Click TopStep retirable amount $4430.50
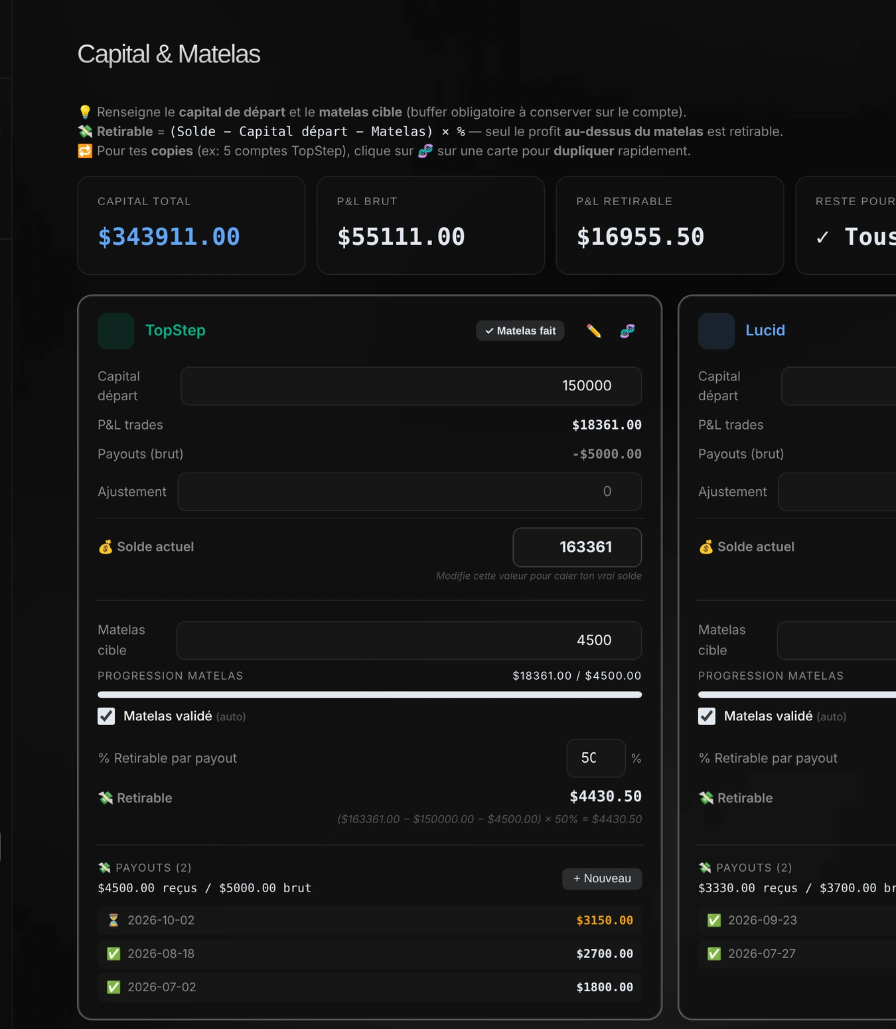The width and height of the screenshot is (896, 1029). coord(606,796)
